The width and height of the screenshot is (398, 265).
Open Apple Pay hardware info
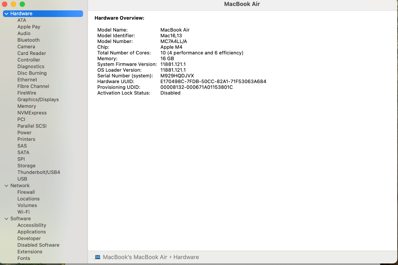(29, 27)
